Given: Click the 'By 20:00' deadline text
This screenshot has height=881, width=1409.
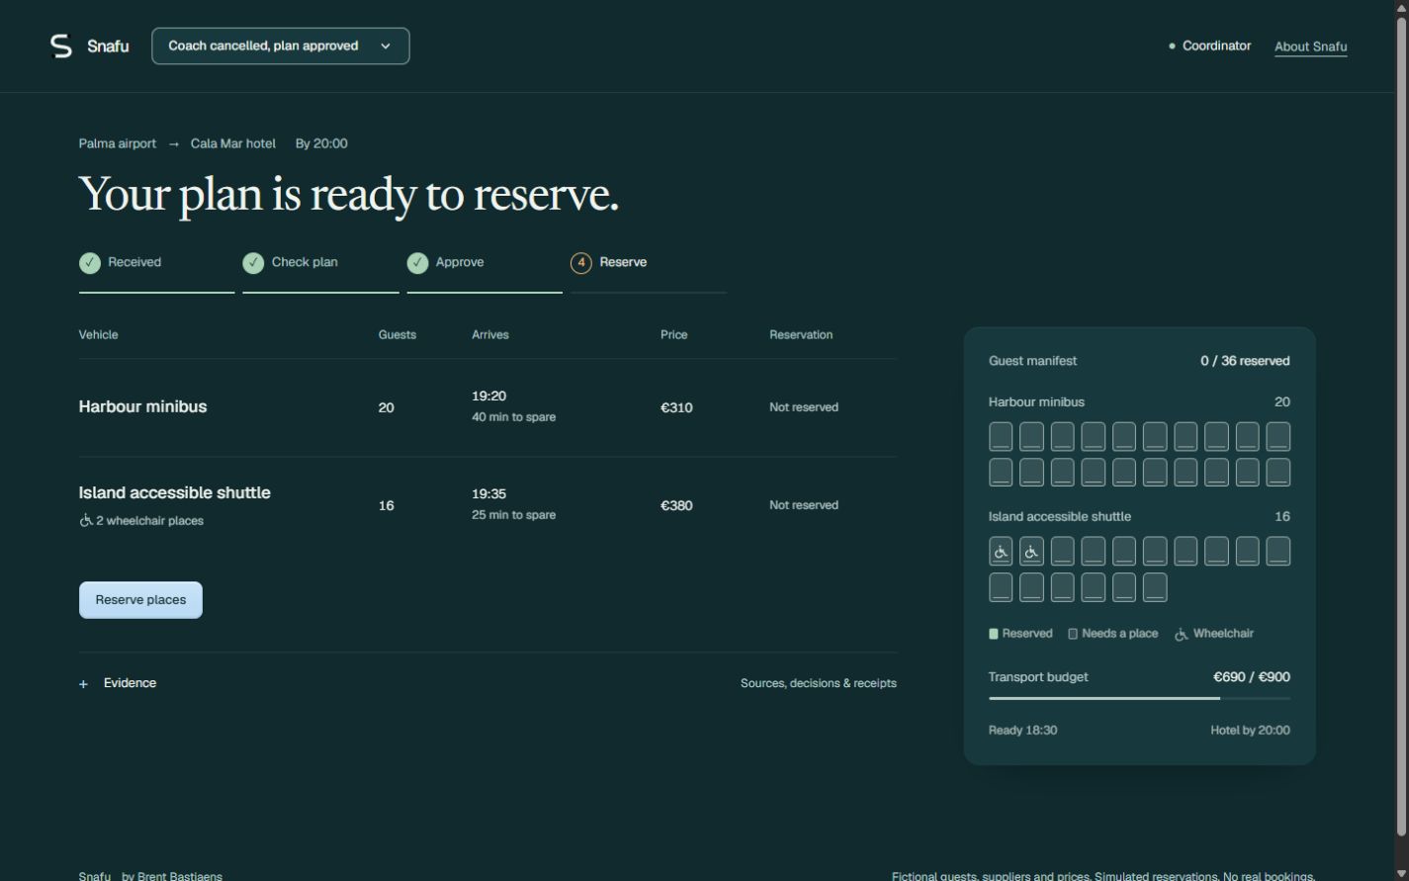Looking at the screenshot, I should coord(321,143).
